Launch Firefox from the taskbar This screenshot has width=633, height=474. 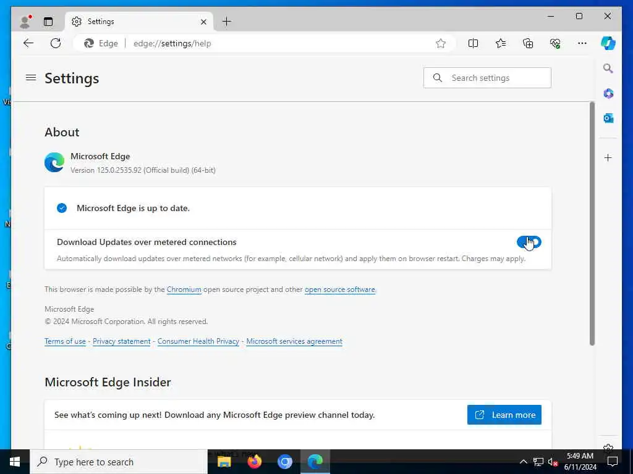click(254, 462)
